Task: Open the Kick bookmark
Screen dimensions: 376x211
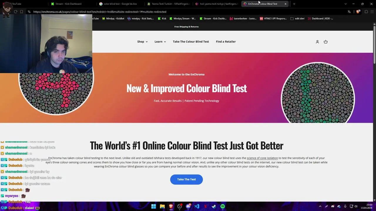Action: click(162, 18)
